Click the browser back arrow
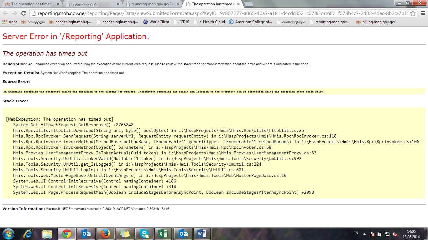Image resolution: width=428 pixels, height=240 pixels. pos(5,13)
